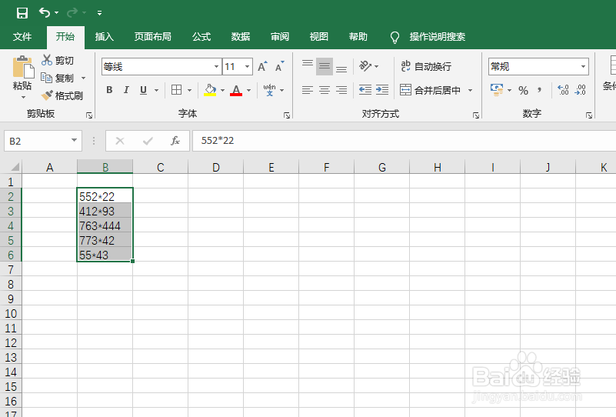Click Decrease Decimal icon

(581, 90)
